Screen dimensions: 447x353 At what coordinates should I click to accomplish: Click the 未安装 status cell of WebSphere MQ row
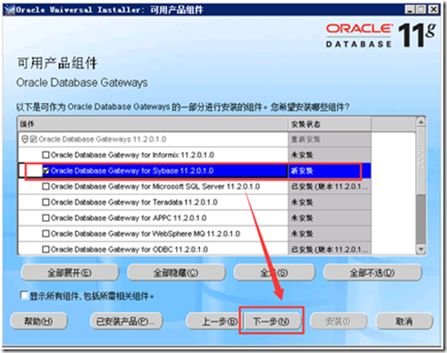point(330,234)
